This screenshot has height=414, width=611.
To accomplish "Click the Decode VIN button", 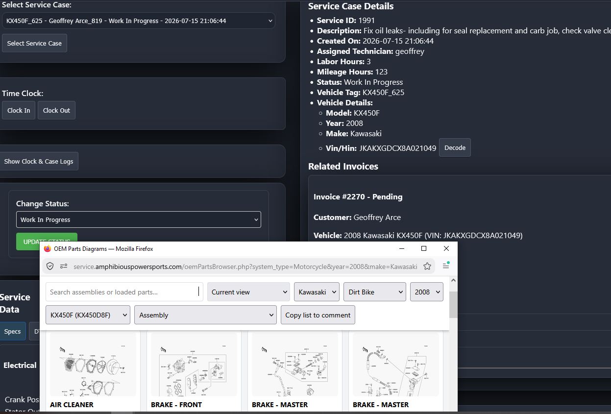I will point(455,147).
